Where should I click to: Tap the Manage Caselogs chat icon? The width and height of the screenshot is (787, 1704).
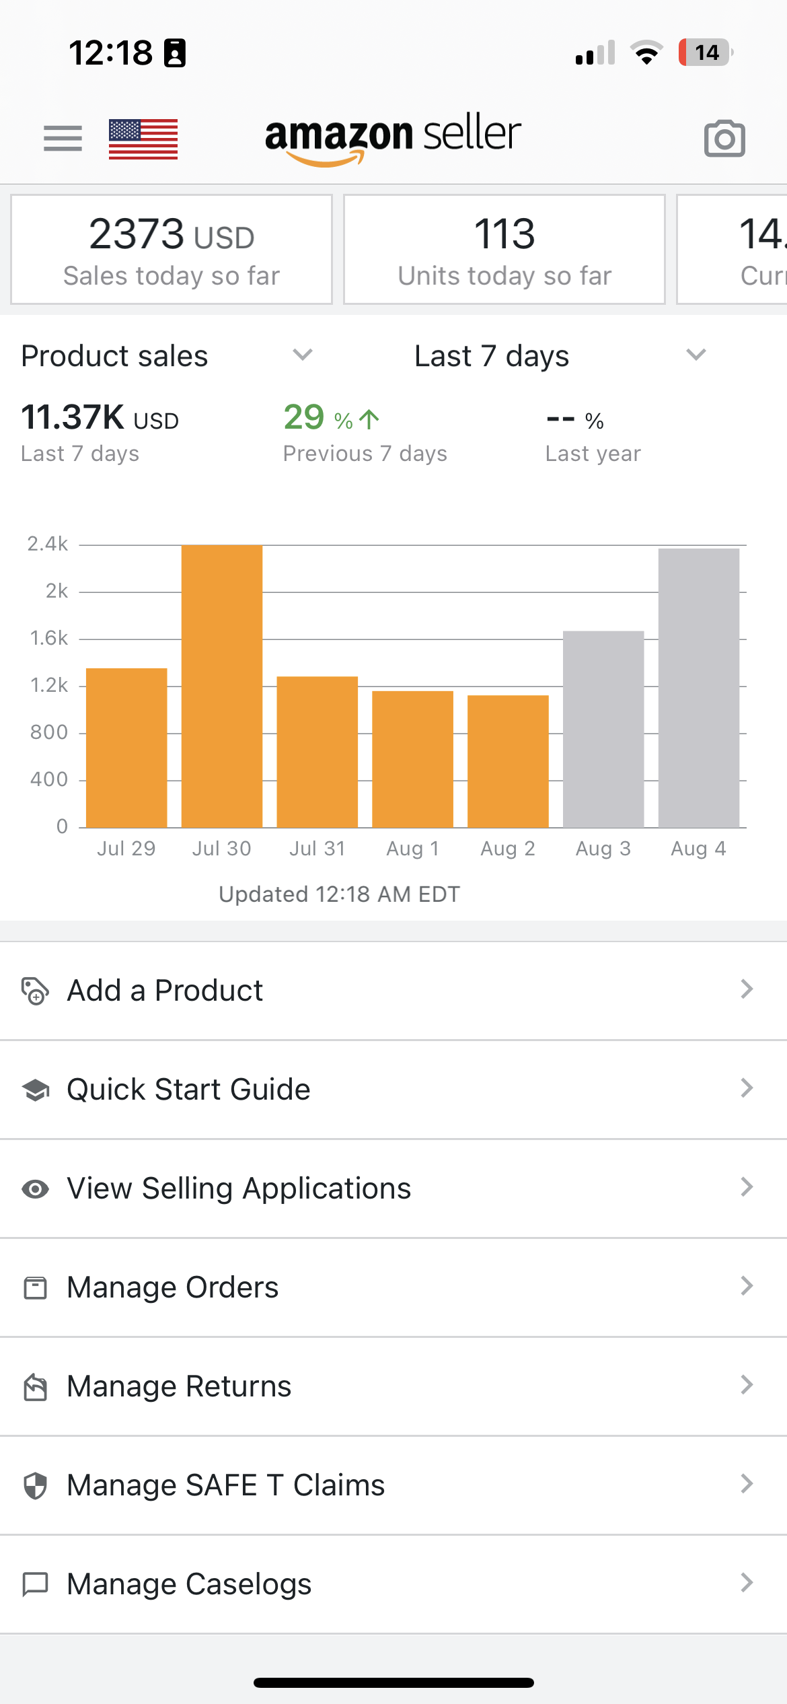pos(35,1585)
